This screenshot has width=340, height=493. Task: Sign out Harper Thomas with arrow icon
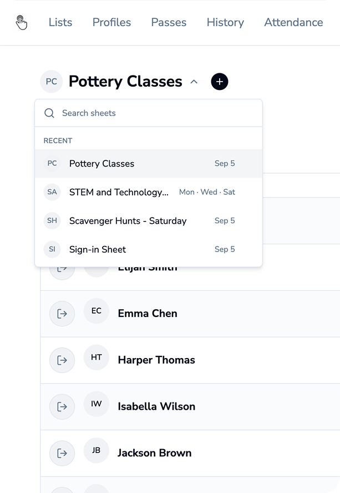point(62,360)
